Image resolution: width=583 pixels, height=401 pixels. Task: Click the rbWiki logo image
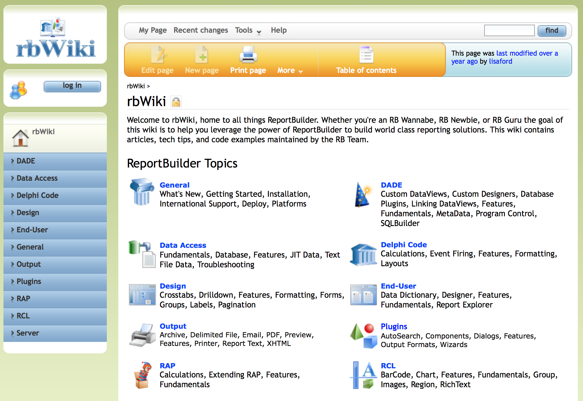55,37
